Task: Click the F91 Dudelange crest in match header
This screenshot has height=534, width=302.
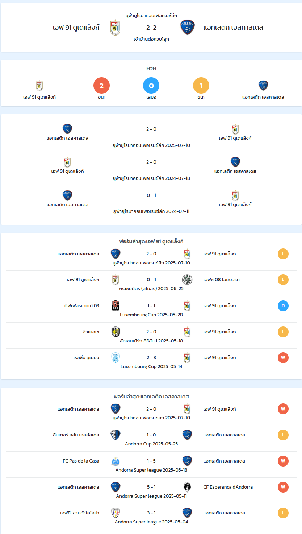Action: (x=115, y=28)
